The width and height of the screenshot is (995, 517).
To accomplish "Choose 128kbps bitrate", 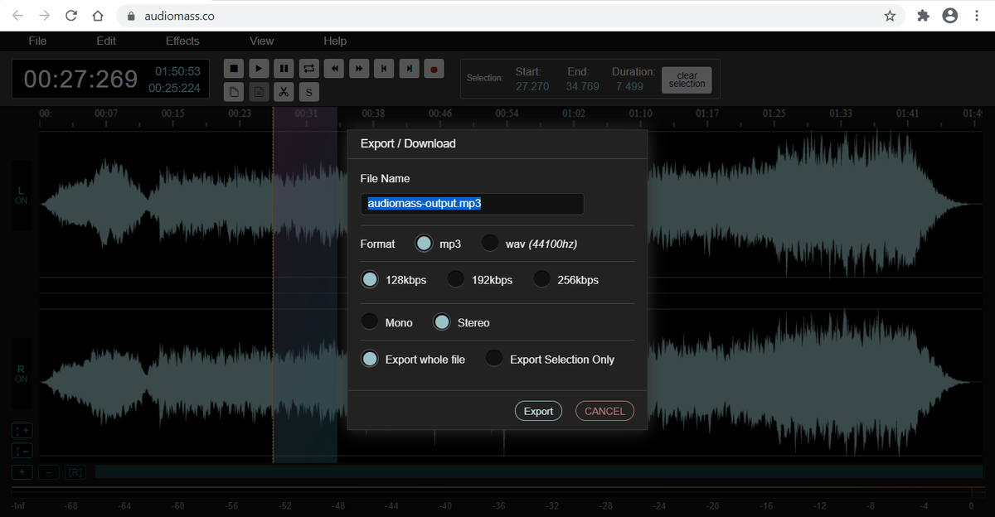I will 370,279.
